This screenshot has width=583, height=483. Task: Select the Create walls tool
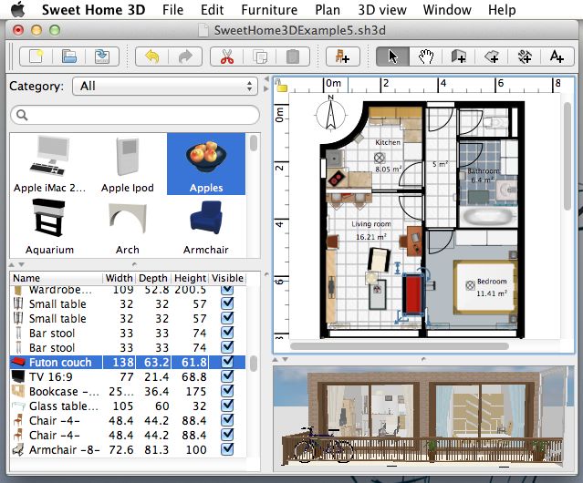point(459,57)
